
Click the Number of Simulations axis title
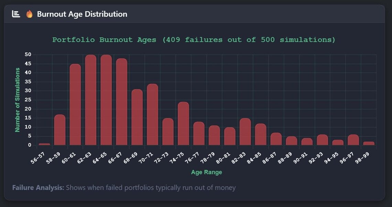[17, 100]
